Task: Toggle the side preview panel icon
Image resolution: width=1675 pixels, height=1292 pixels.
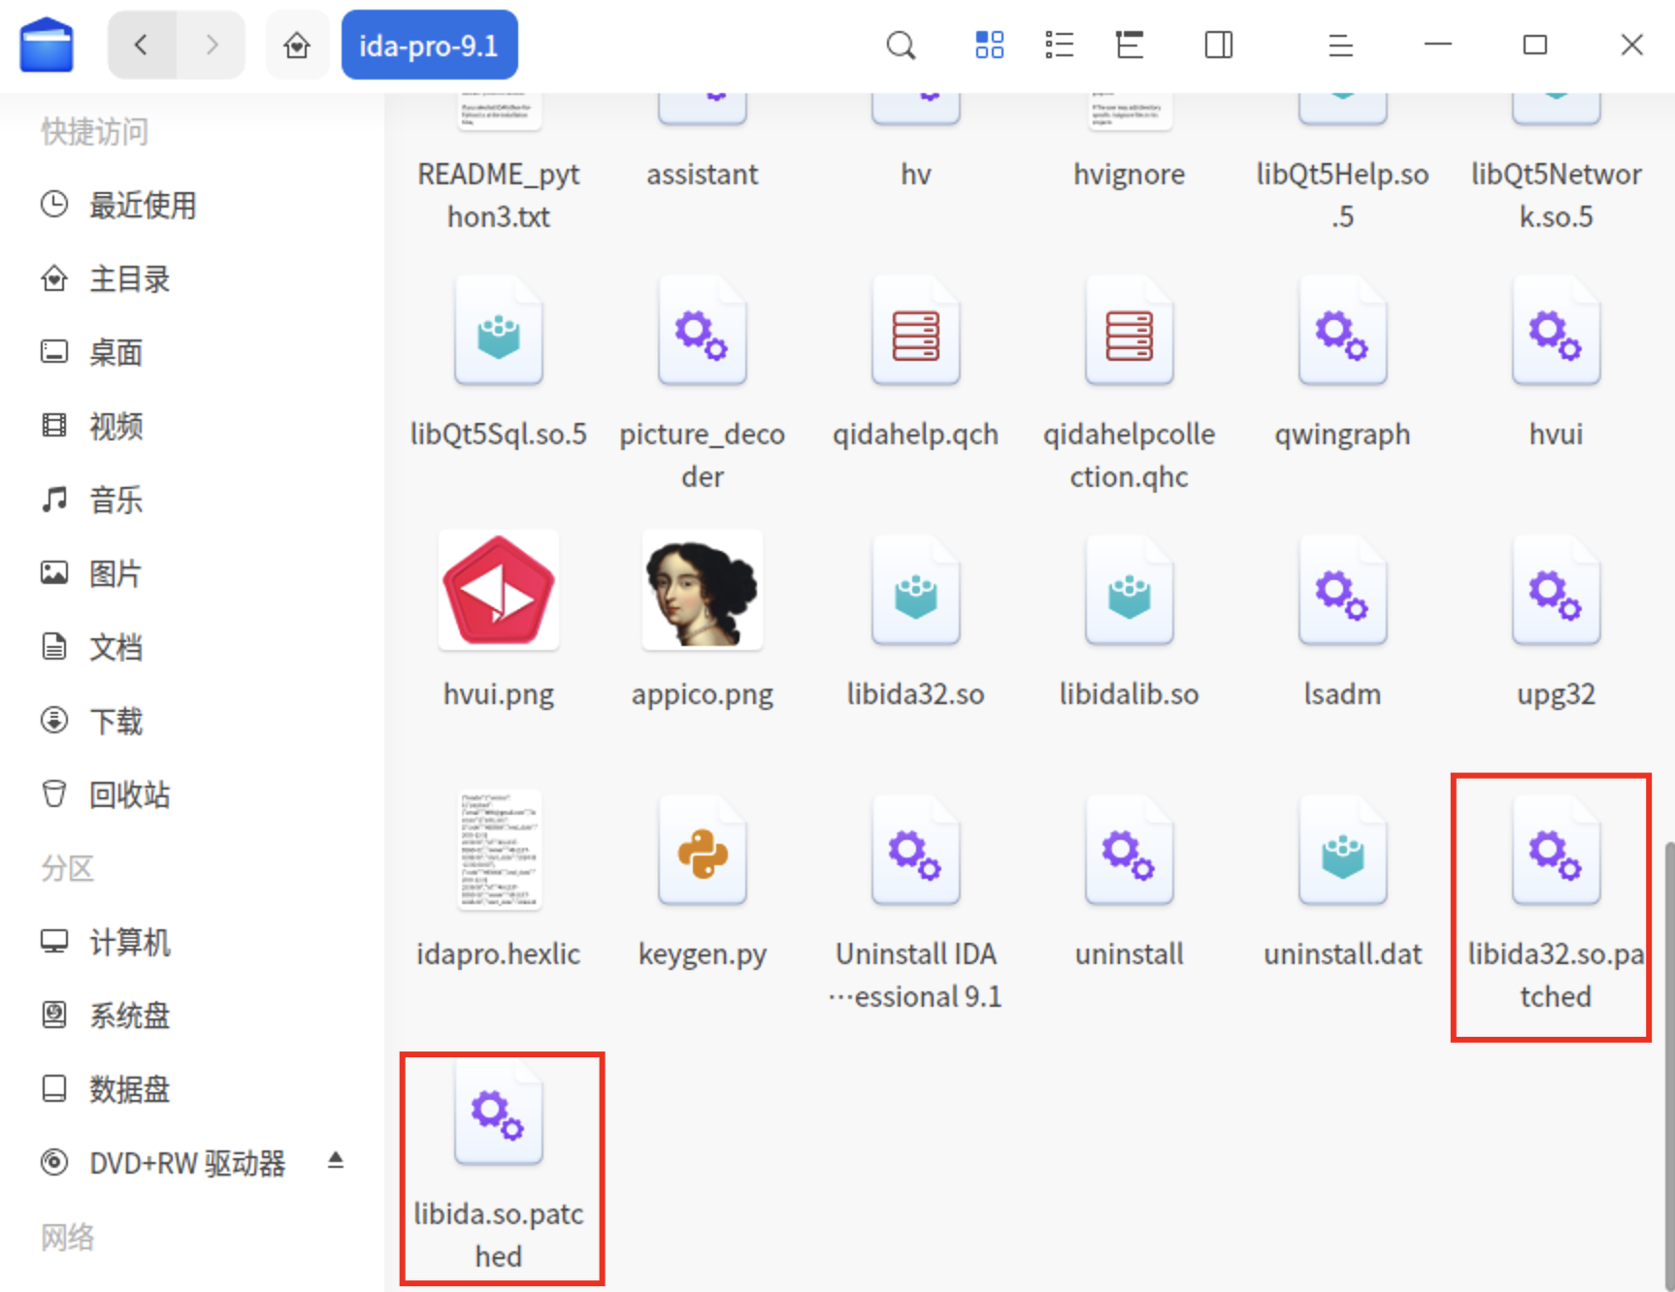Action: point(1218,46)
